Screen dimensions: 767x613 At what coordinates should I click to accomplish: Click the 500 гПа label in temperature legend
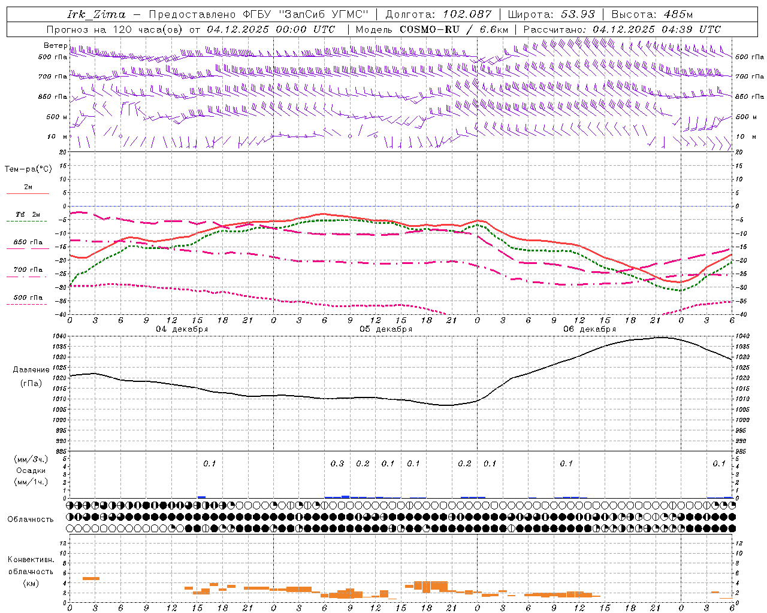28,298
